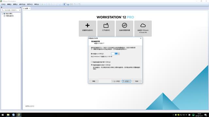209x117 pixels.
Task: Close the Home tab with its small X
Action: (x=29, y=8)
